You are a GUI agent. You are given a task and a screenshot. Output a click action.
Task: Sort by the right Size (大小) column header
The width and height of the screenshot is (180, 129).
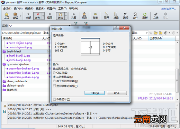coord(140,38)
